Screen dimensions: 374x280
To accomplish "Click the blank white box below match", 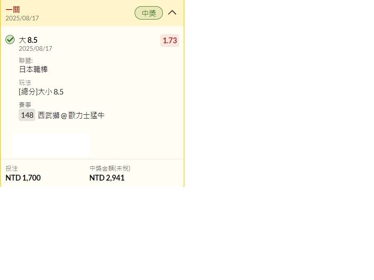I will (52, 145).
